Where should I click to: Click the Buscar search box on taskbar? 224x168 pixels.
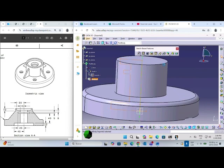86,143
